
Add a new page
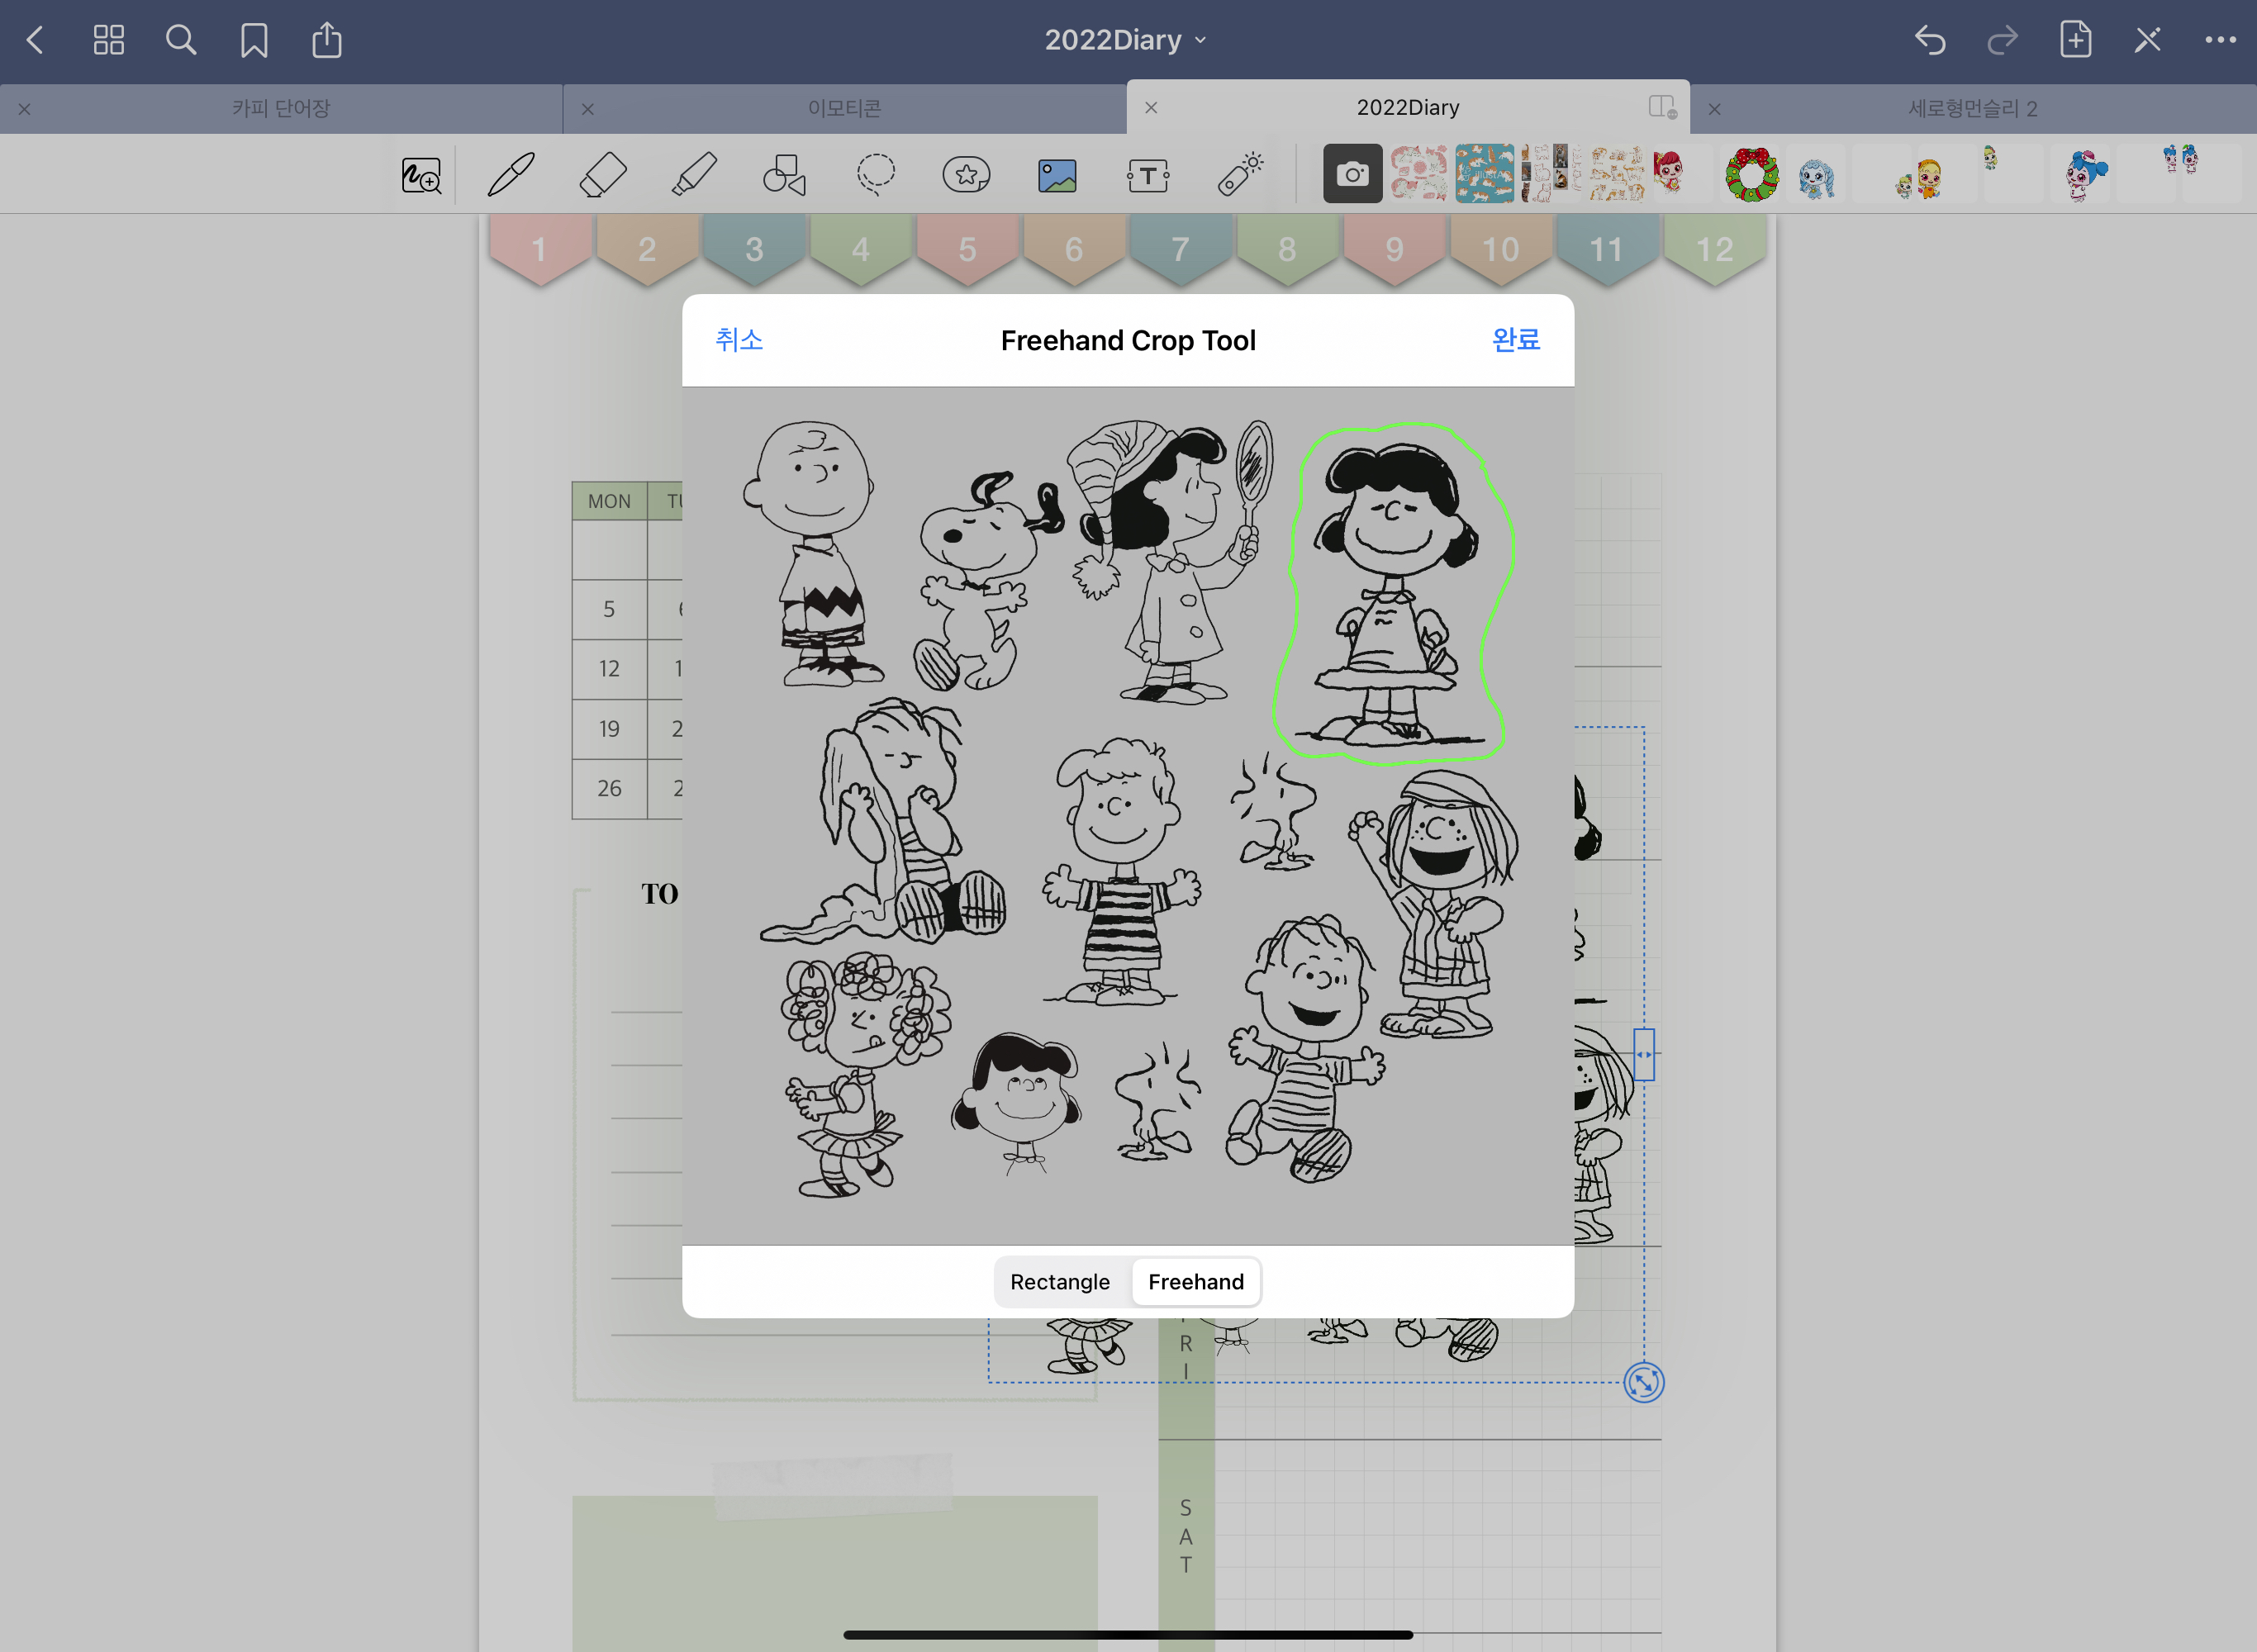click(2075, 40)
